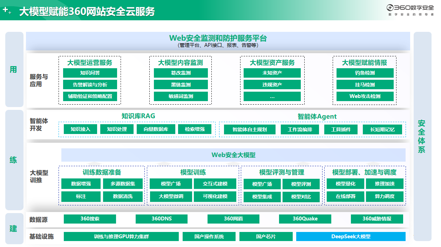441x247 pixels.
Task: Click the 大模型微调 box
Action: pos(171,196)
